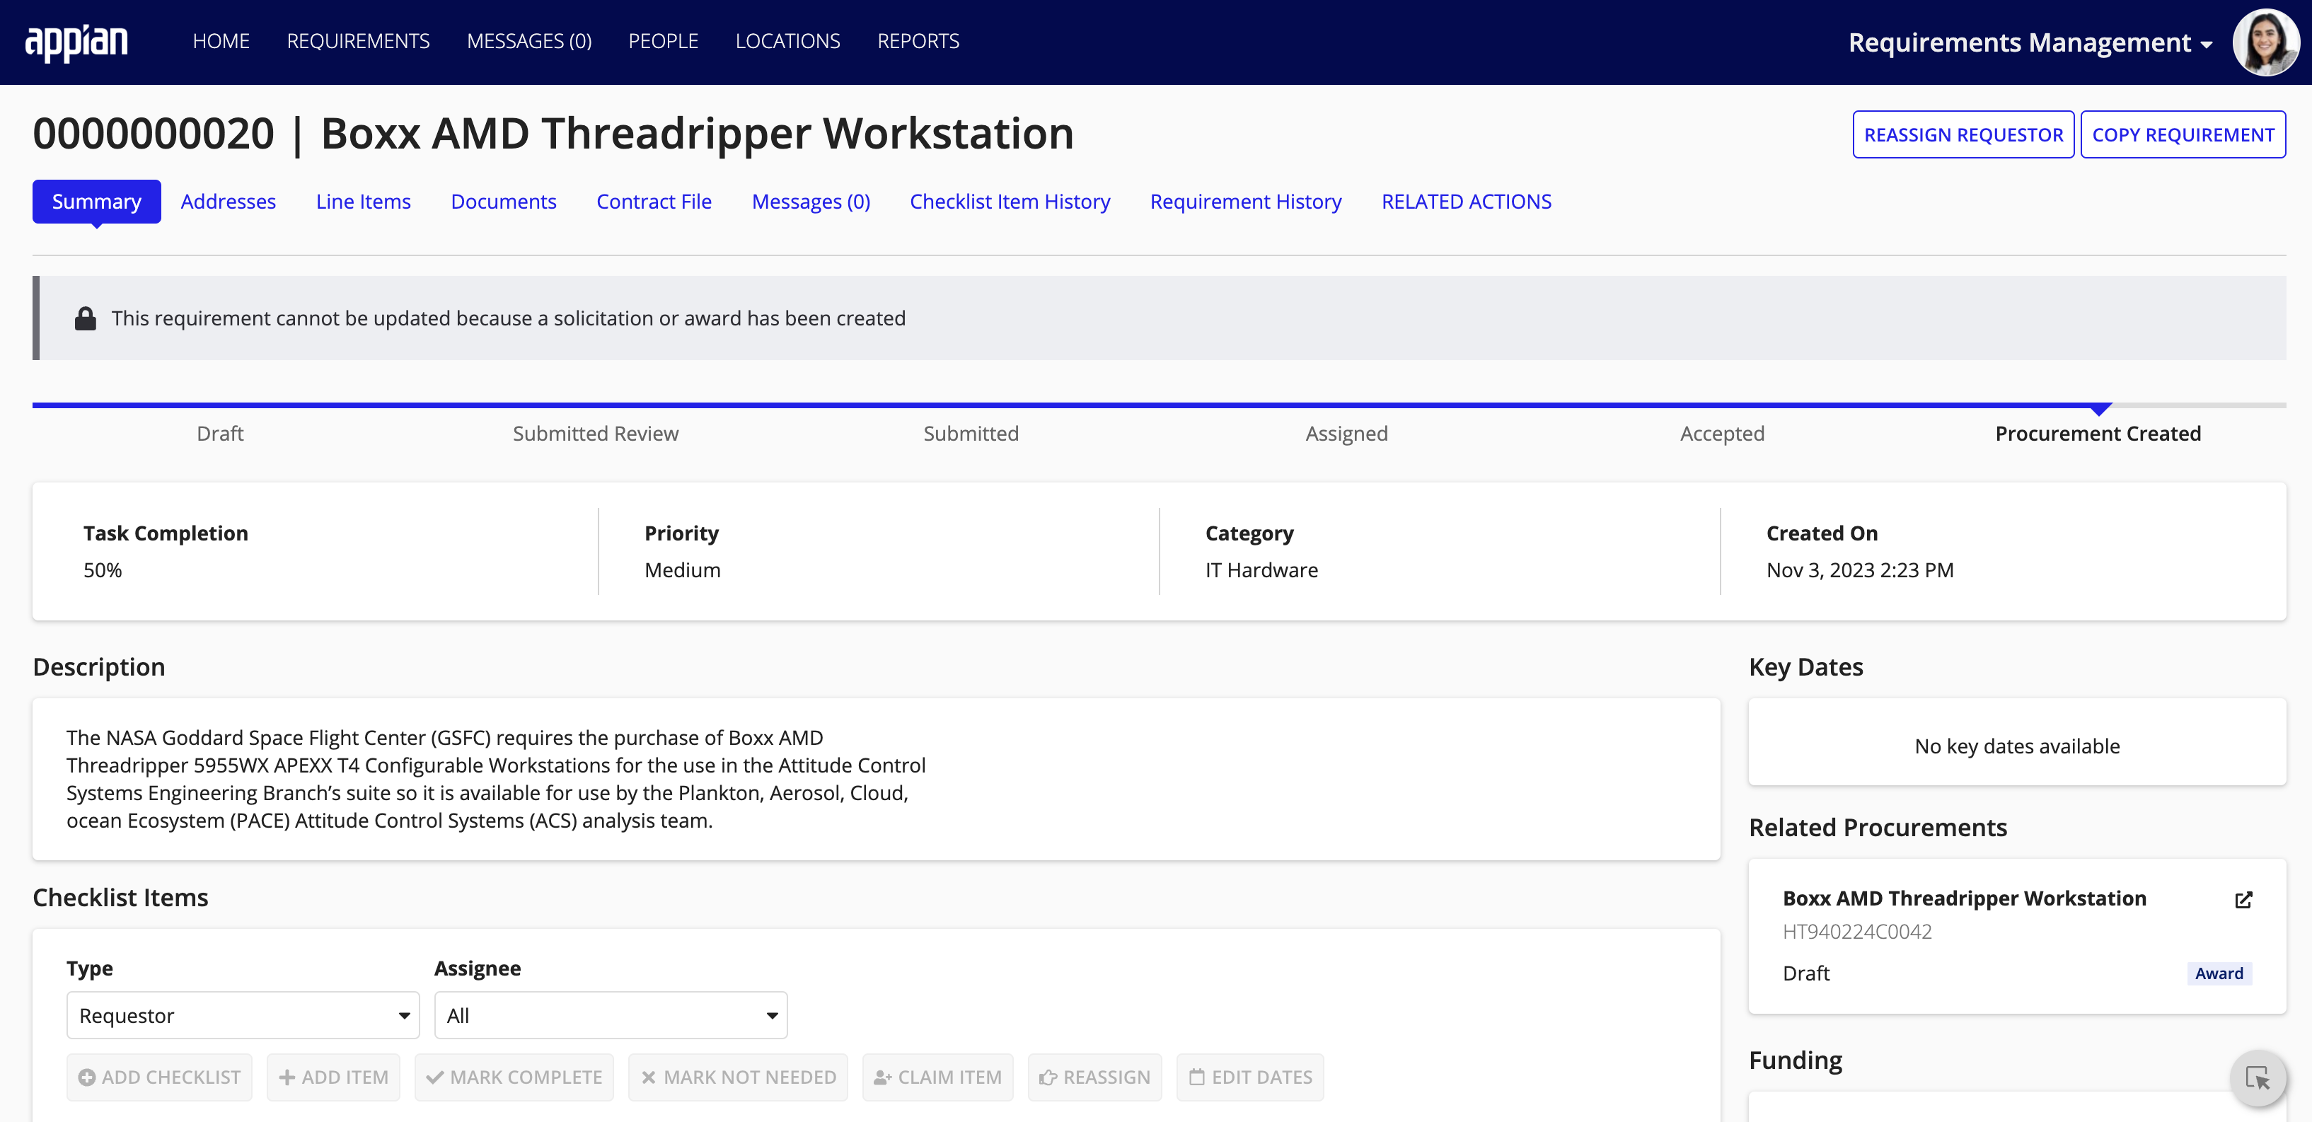This screenshot has height=1122, width=2312.
Task: Click procurement number HT940224C0042
Action: 1857,932
